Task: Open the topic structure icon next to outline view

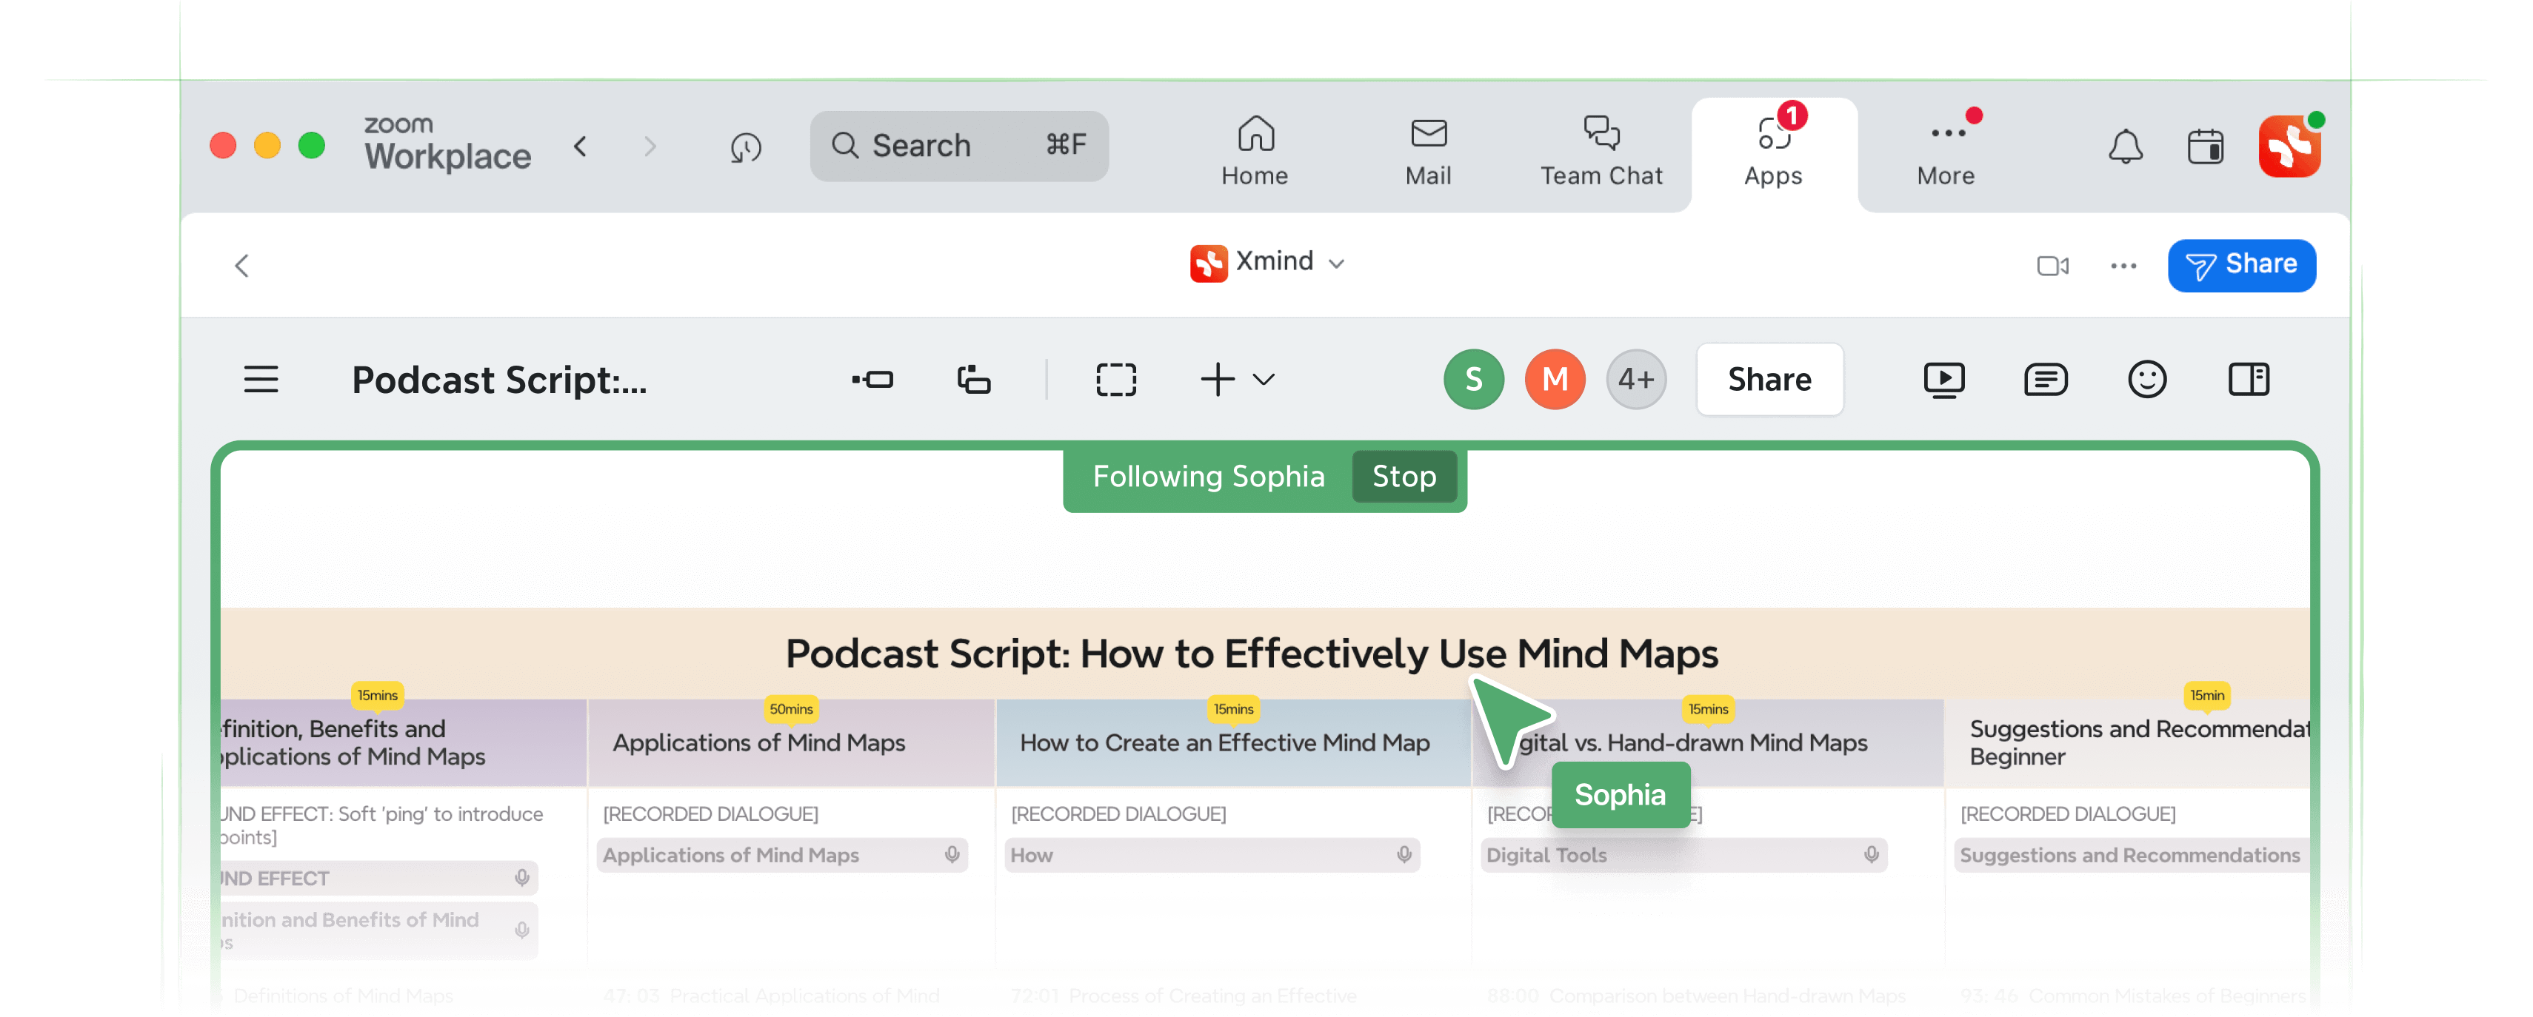Action: 973,379
